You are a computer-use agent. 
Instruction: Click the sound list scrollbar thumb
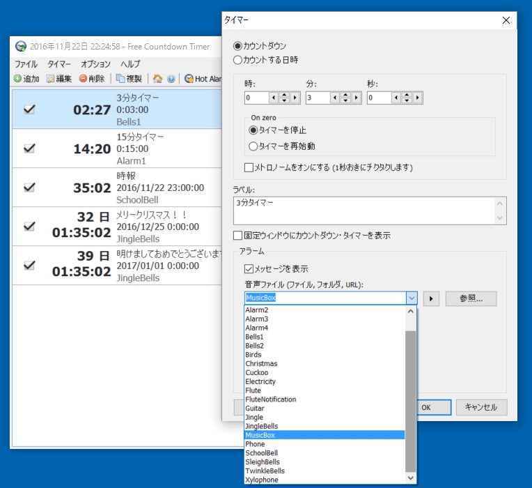[x=411, y=402]
